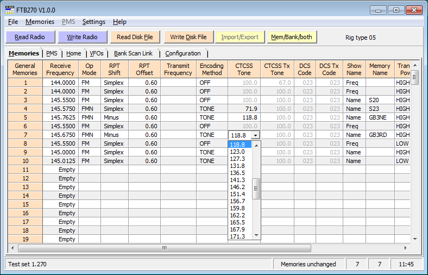
Task: Choose 146.2 in the tone dropdown list
Action: tap(237, 187)
